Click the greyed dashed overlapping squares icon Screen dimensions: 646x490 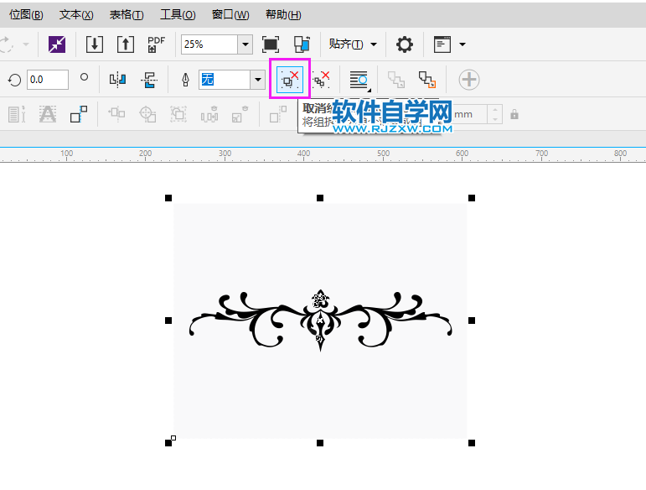[178, 114]
